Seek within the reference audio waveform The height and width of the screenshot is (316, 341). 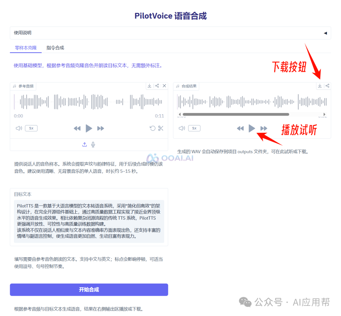click(x=89, y=102)
